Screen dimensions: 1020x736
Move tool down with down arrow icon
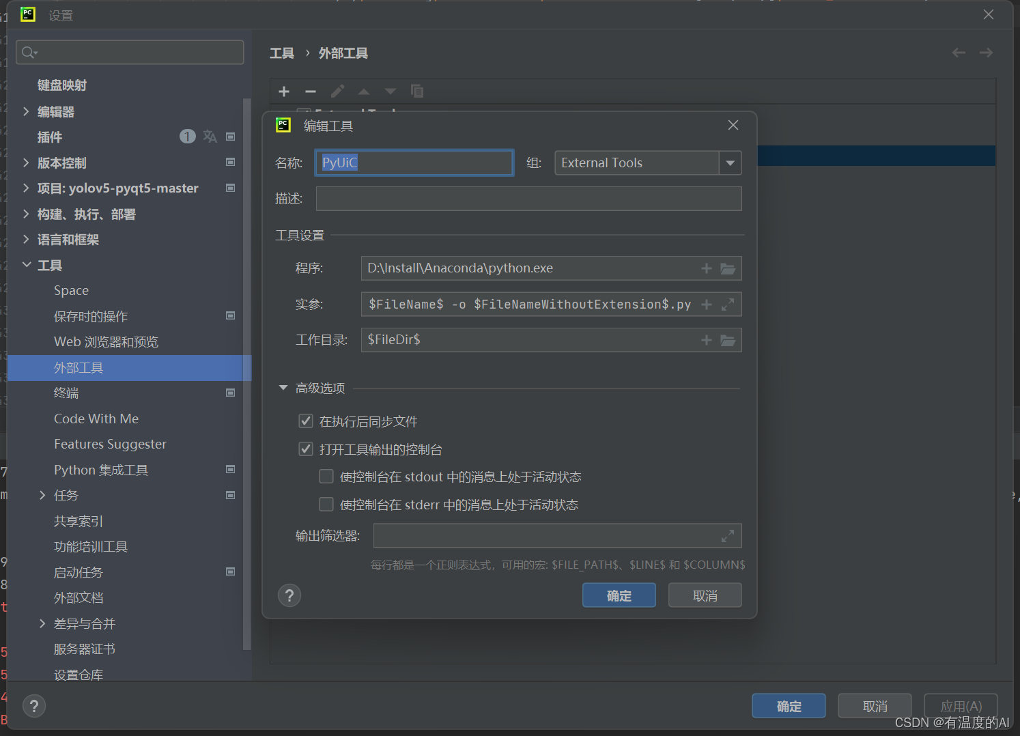[x=391, y=91]
